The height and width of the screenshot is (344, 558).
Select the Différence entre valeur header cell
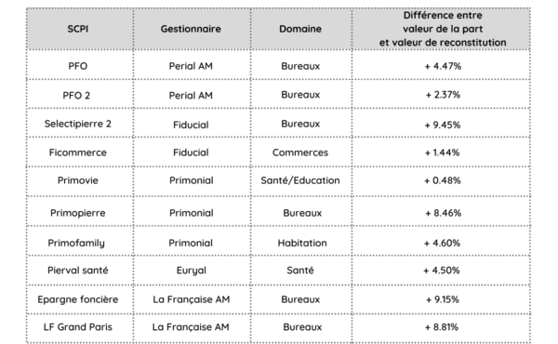pos(443,29)
